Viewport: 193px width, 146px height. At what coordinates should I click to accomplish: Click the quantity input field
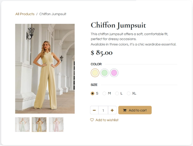coord(103,110)
